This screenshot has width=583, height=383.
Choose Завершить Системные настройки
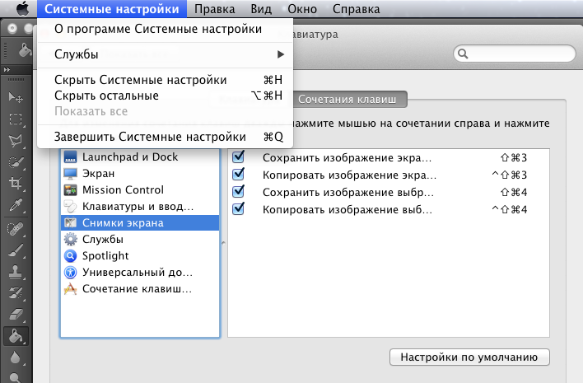(x=165, y=137)
